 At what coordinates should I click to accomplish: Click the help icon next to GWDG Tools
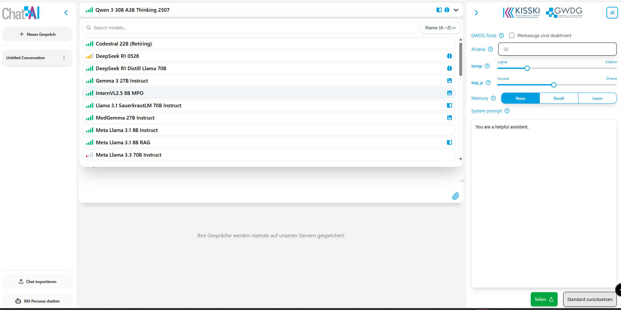pyautogui.click(x=501, y=35)
